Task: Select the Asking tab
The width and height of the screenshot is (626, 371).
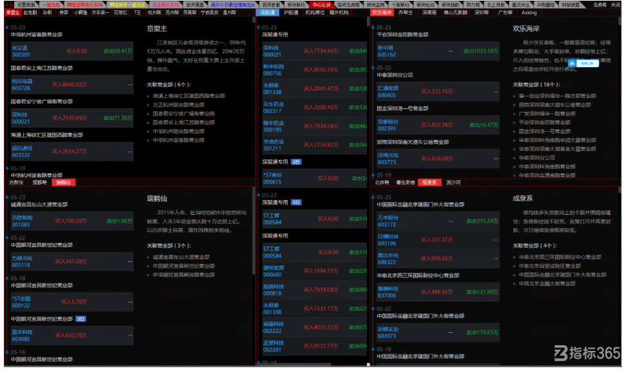Action: 529,12
